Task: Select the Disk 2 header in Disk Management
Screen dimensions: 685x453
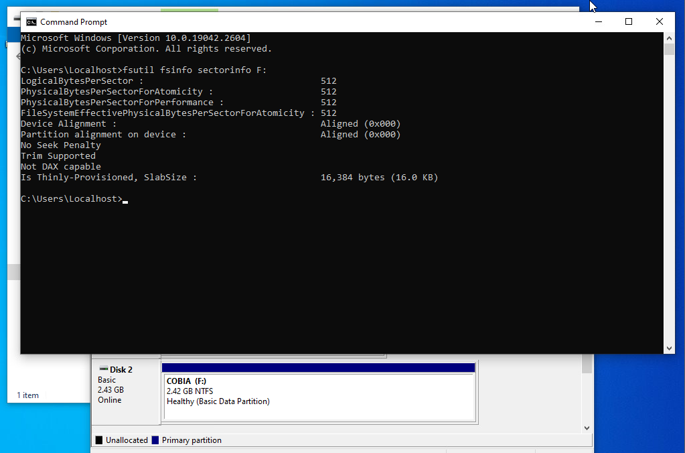Action: 126,392
